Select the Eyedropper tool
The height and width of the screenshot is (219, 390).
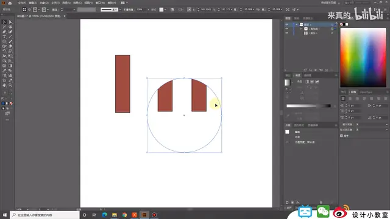pos(4,71)
